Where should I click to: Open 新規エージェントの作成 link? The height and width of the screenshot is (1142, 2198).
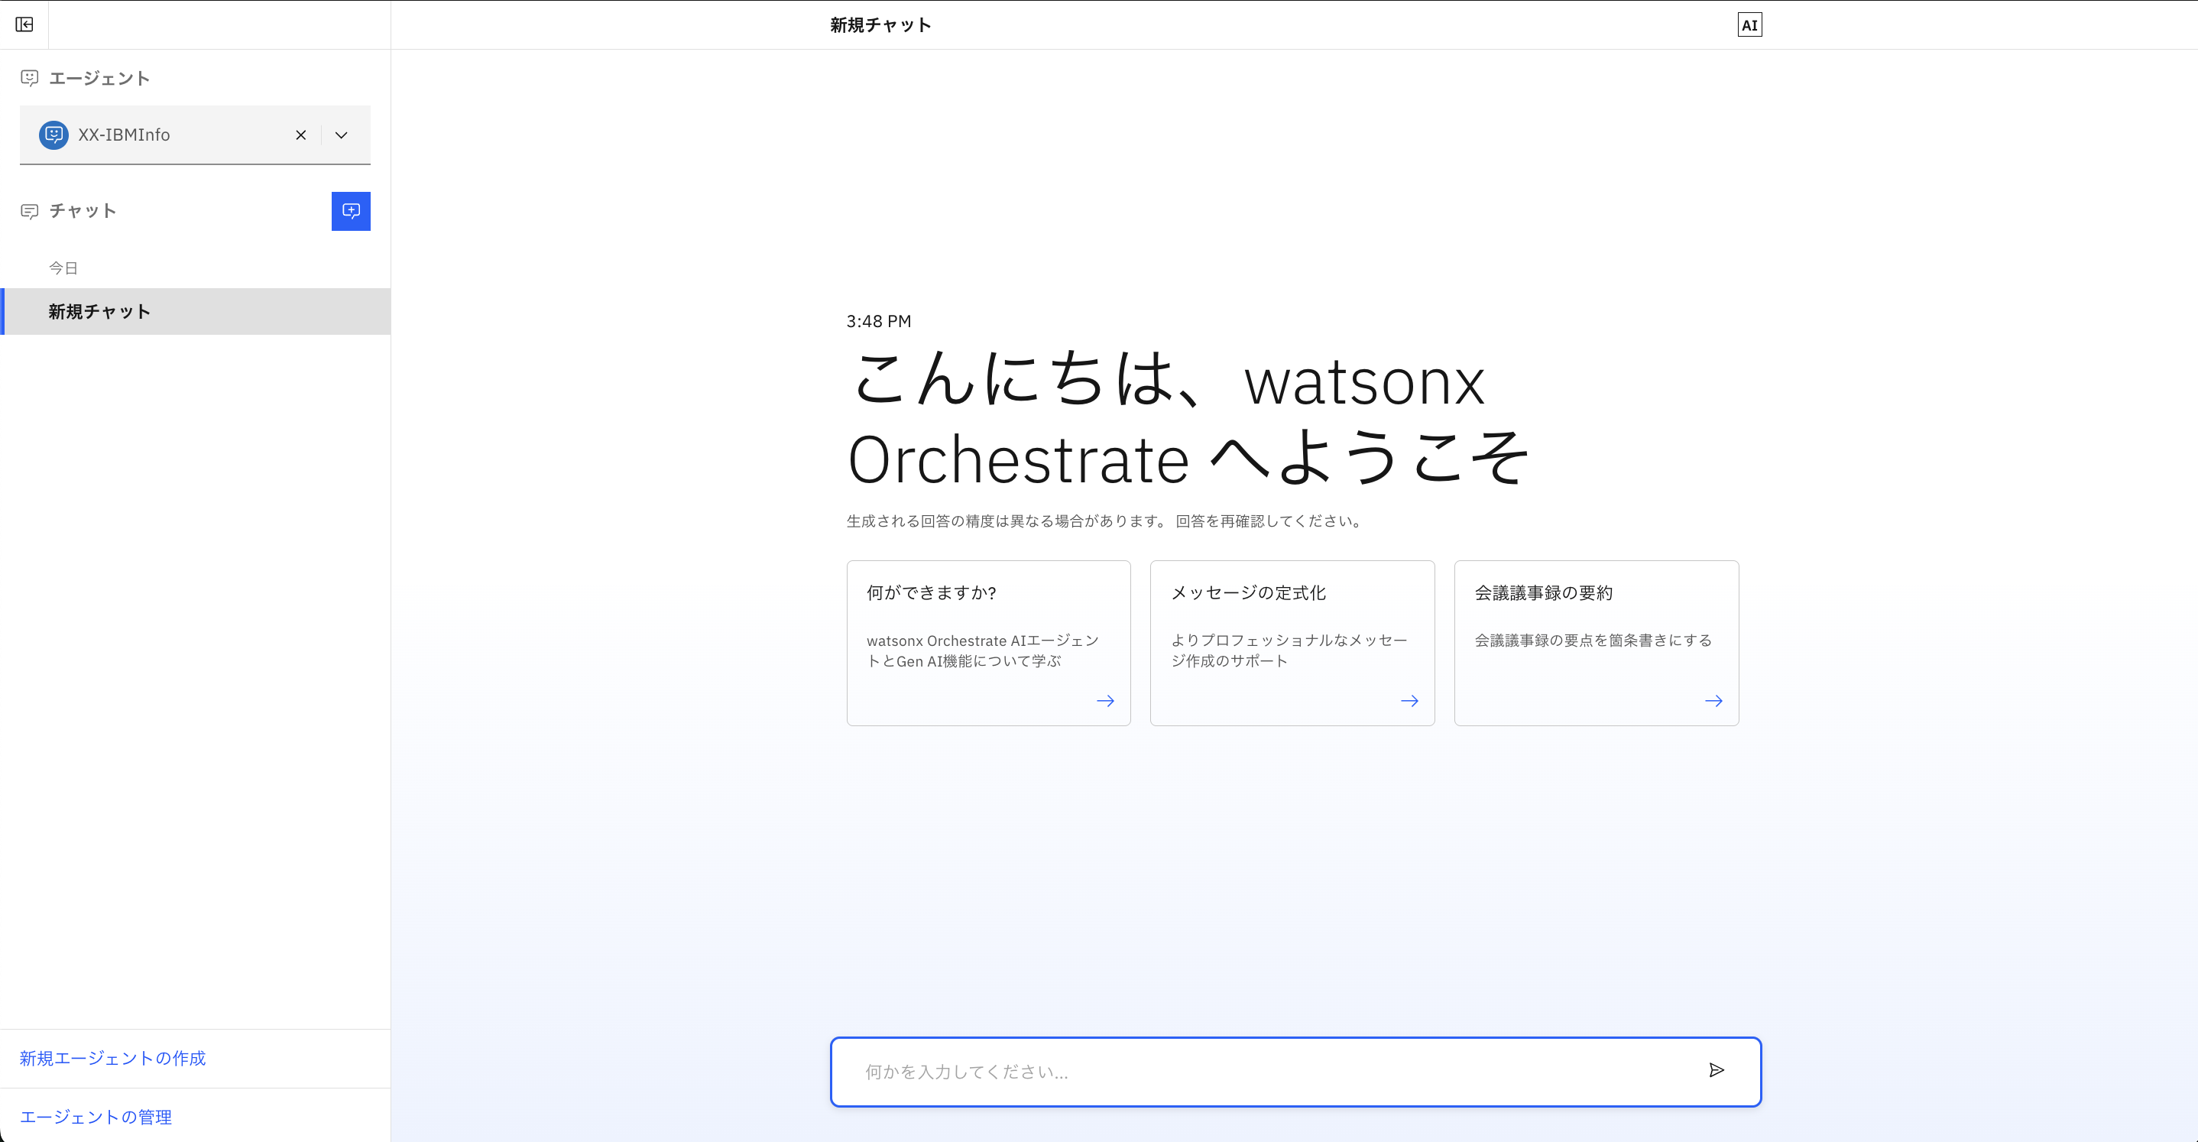point(112,1059)
